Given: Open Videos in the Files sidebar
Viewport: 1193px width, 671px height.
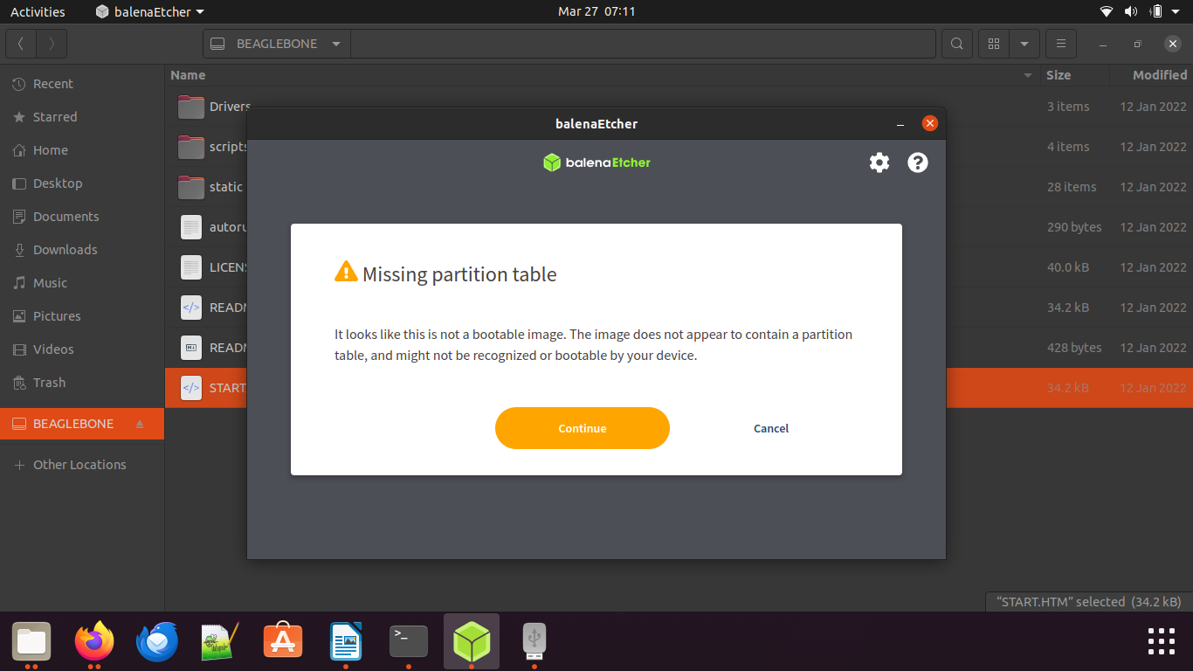Looking at the screenshot, I should [82, 349].
